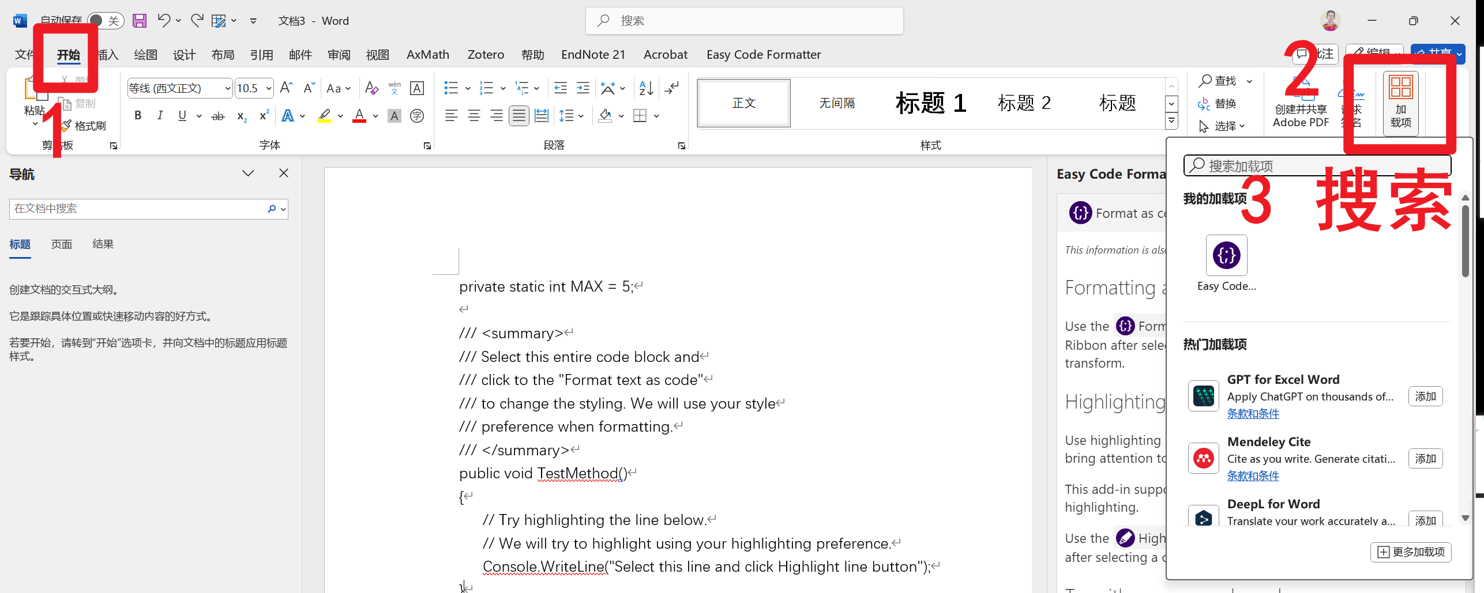1484x593 pixels.
Task: Show or hide paragraph marks
Action: (672, 88)
